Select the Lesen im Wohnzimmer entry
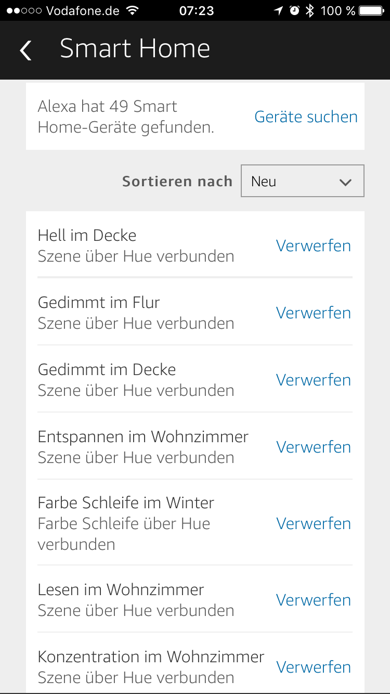The width and height of the screenshot is (390, 694). [x=136, y=600]
